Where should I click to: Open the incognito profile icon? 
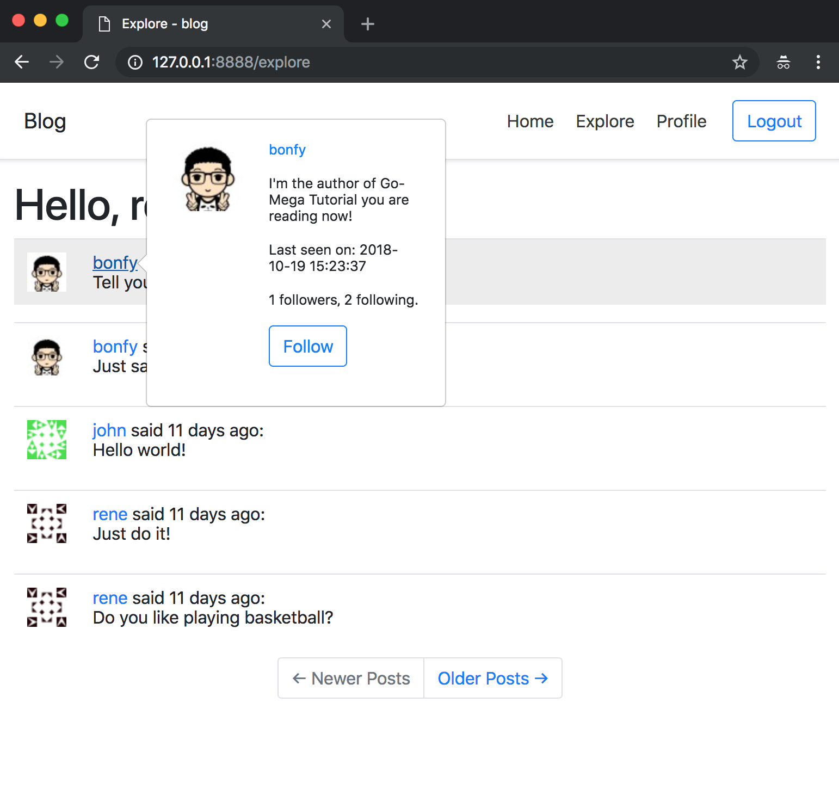click(783, 62)
